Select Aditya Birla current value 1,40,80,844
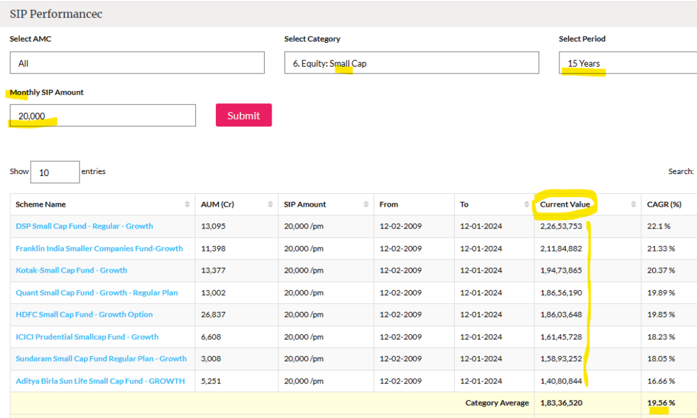The image size is (697, 418). (561, 381)
